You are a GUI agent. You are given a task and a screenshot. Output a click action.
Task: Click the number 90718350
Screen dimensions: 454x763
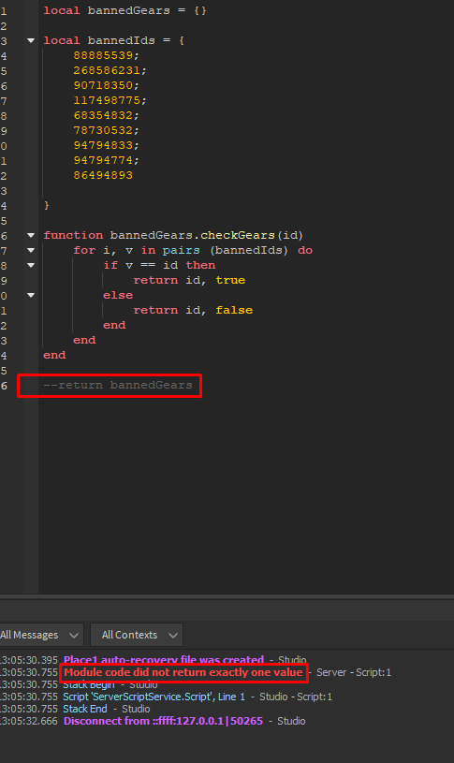pos(103,85)
